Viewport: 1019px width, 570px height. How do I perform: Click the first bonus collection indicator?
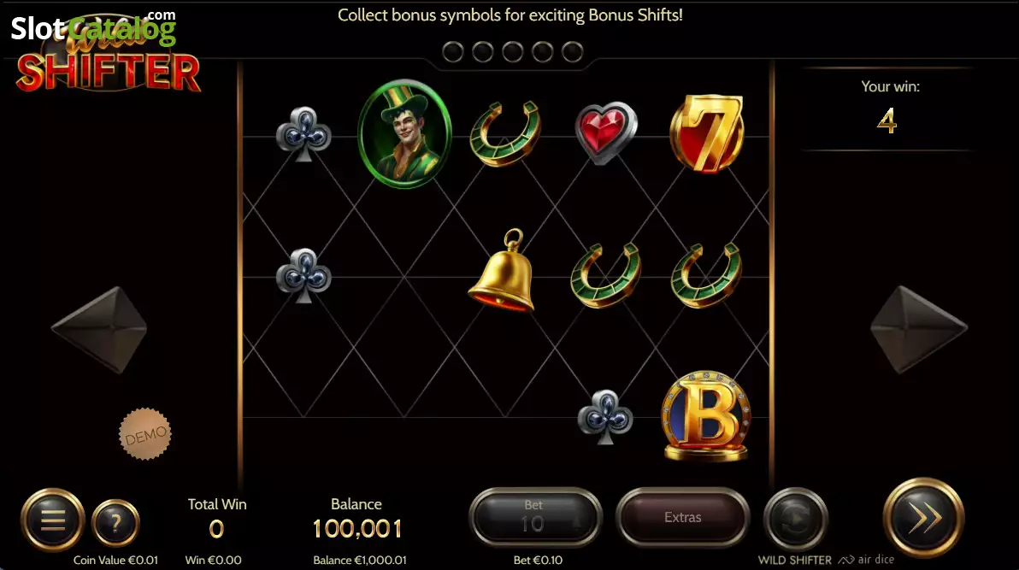click(453, 52)
